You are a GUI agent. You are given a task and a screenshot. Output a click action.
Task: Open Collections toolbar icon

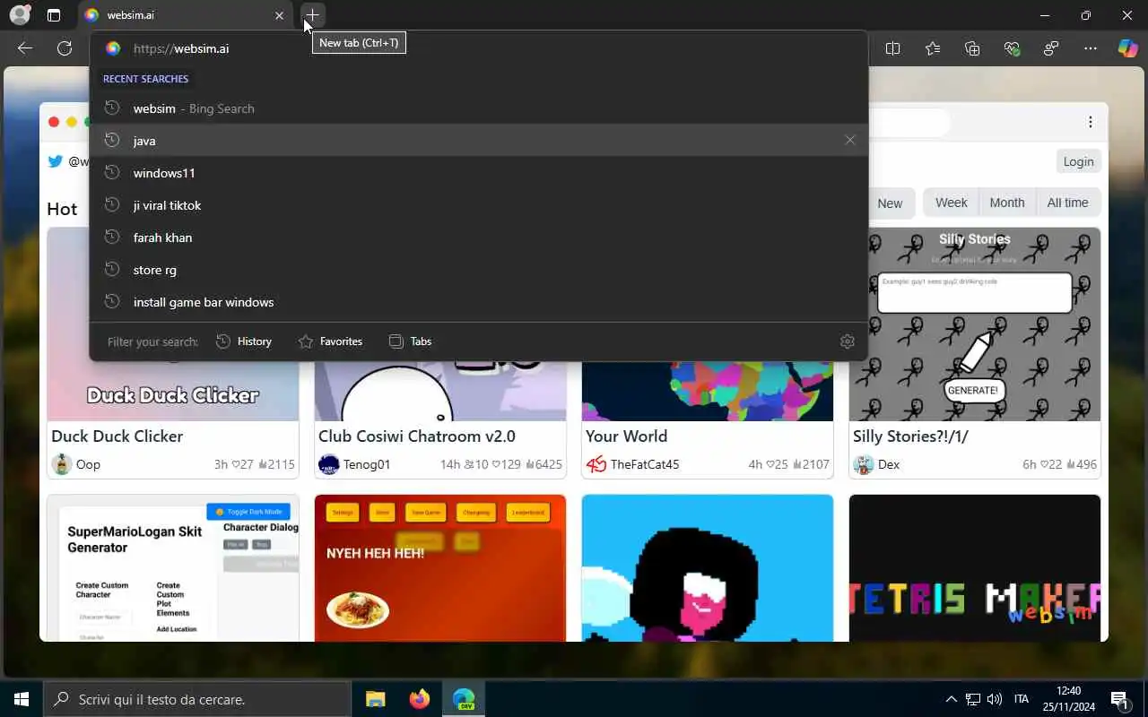[972, 48]
